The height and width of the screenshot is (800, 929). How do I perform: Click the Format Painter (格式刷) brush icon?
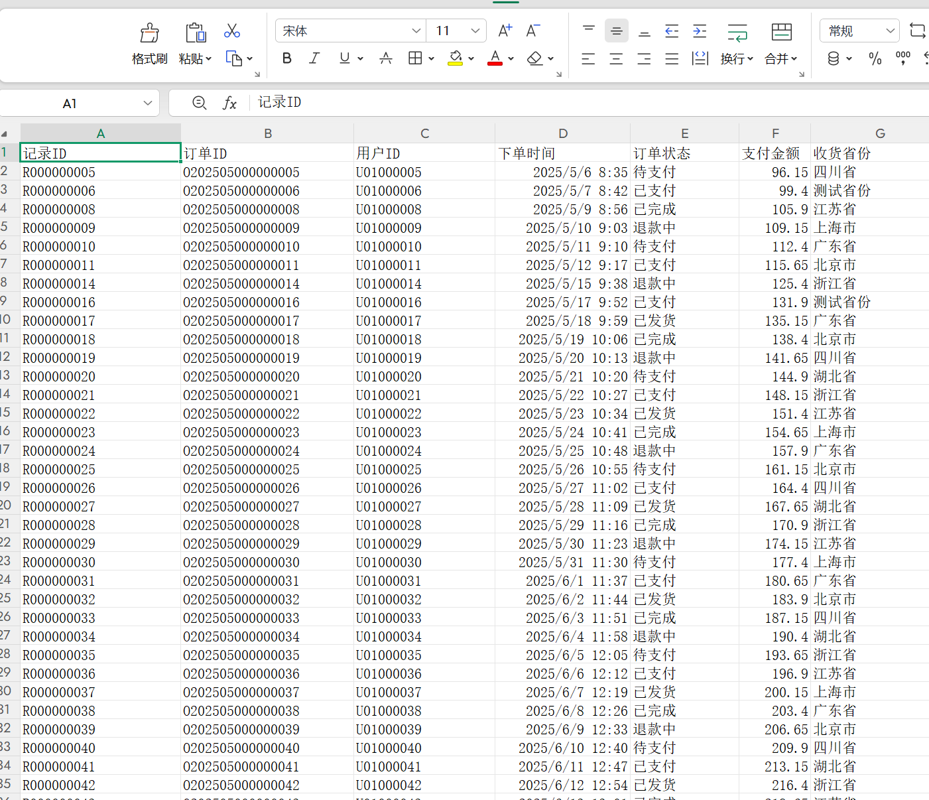point(150,33)
